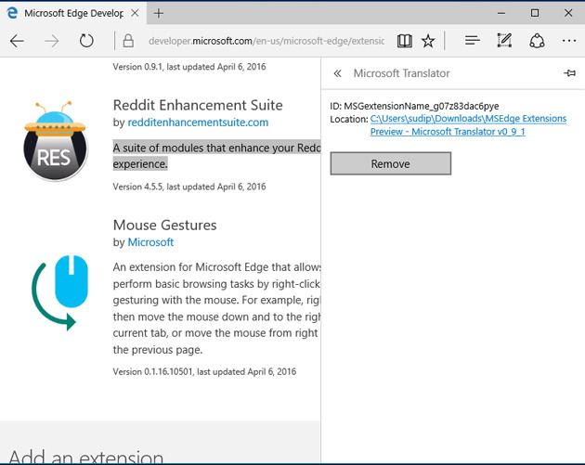Close the Microsoft Edge Developer tab
Image resolution: width=585 pixels, height=465 pixels.
135,13
